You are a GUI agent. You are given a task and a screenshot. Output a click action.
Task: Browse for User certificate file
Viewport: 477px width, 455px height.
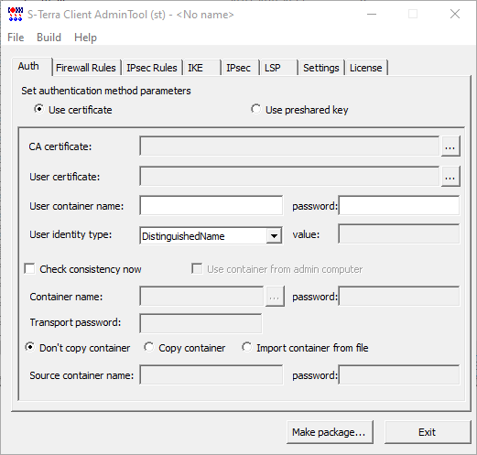(450, 176)
